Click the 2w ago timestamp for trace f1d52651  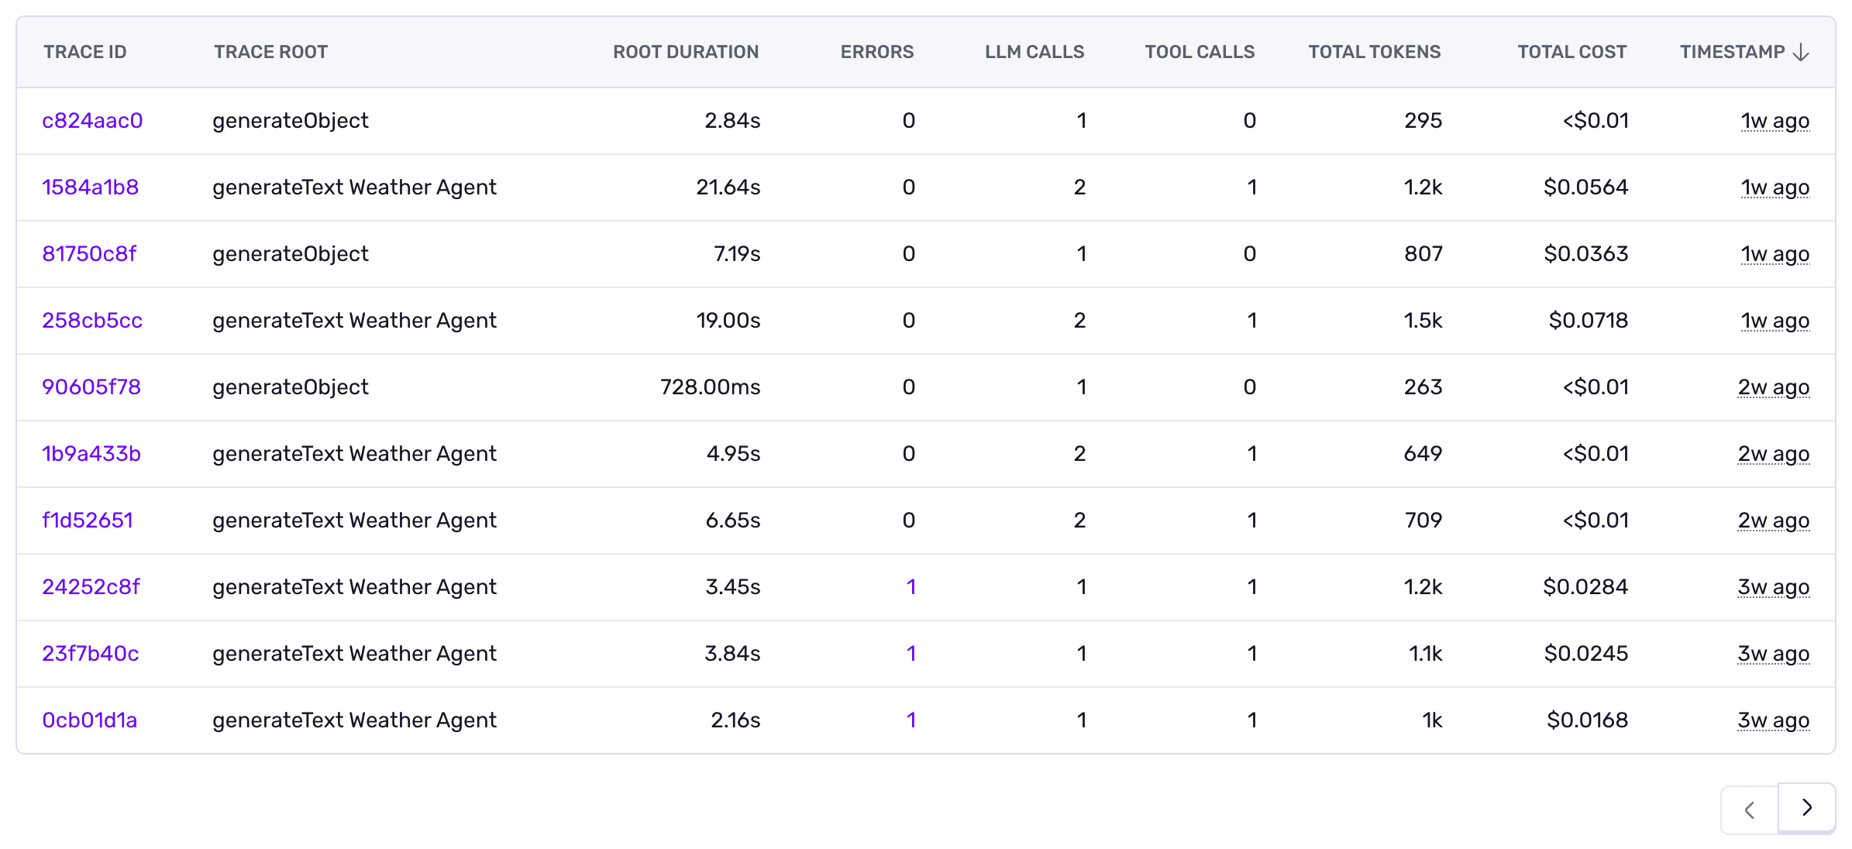click(1775, 520)
